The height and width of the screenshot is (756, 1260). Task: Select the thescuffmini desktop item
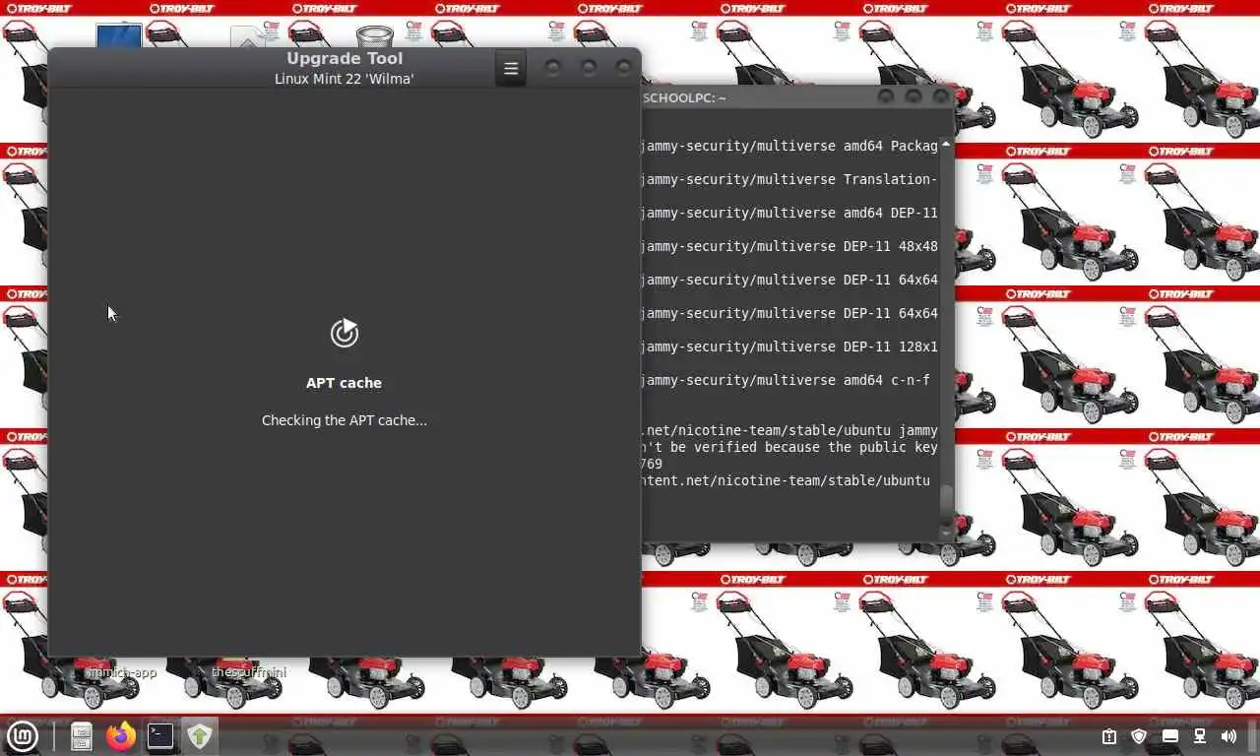(x=249, y=672)
